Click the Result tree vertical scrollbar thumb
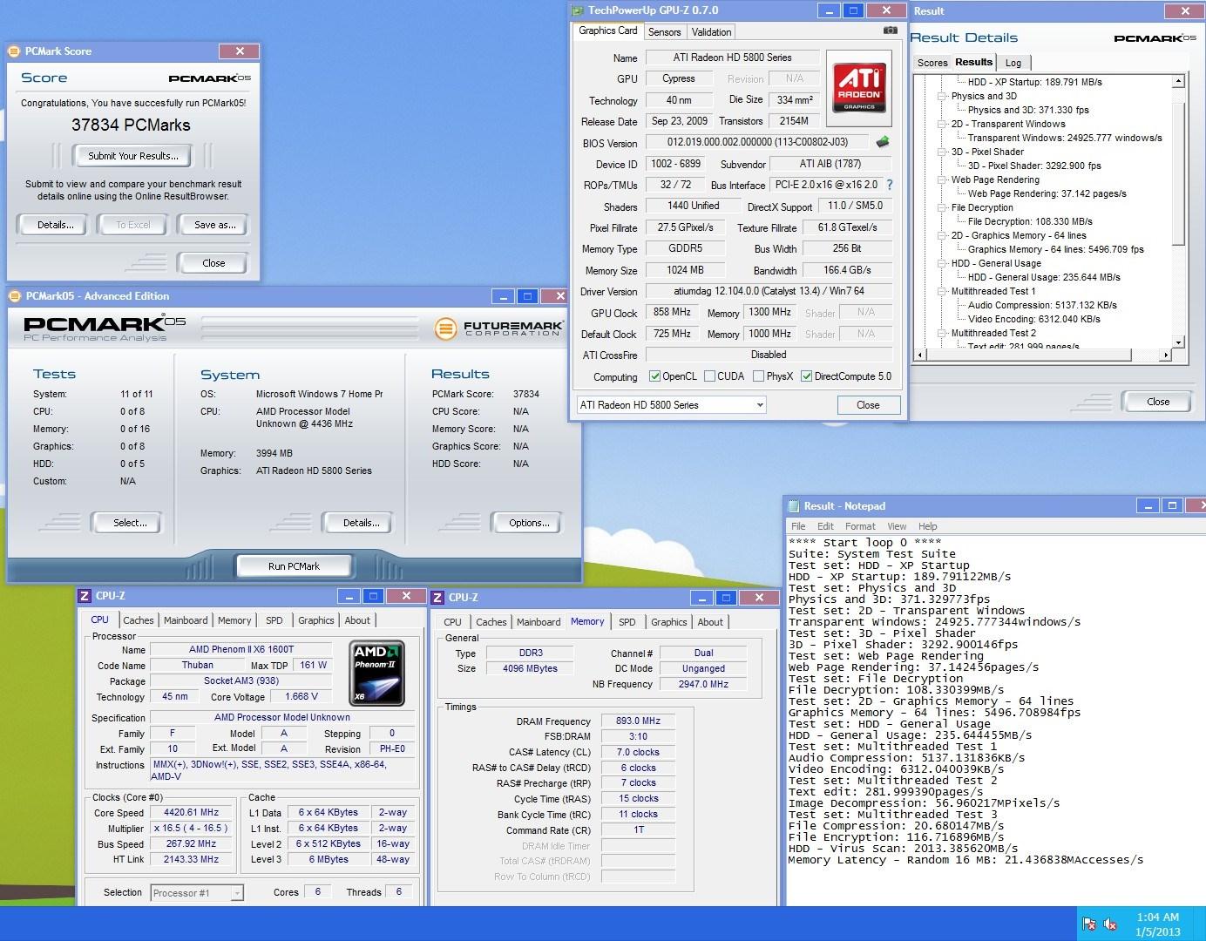The width and height of the screenshot is (1206, 941). coord(1178,174)
